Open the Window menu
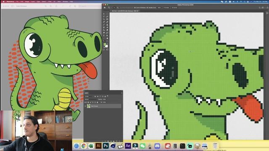The width and height of the screenshot is (269, 151). [65, 2]
